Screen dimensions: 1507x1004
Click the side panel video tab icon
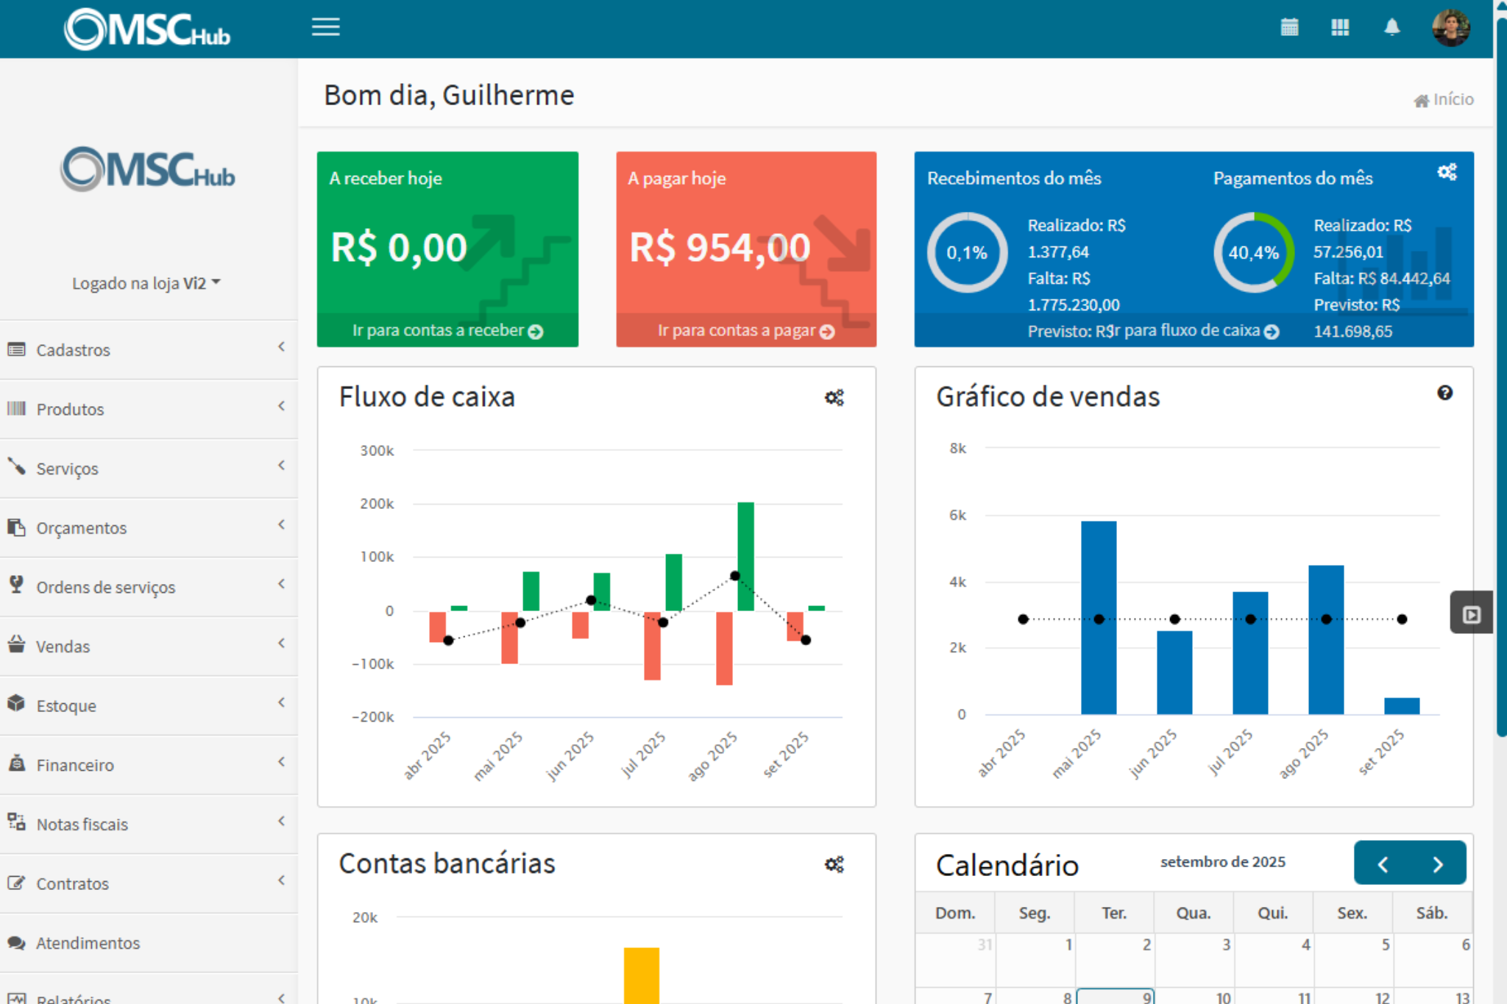pos(1471,614)
